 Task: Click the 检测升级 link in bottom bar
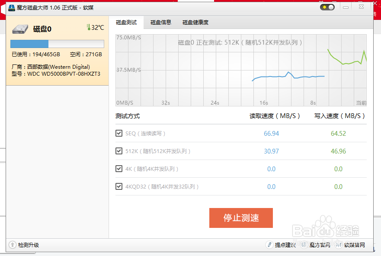[x=27, y=245]
